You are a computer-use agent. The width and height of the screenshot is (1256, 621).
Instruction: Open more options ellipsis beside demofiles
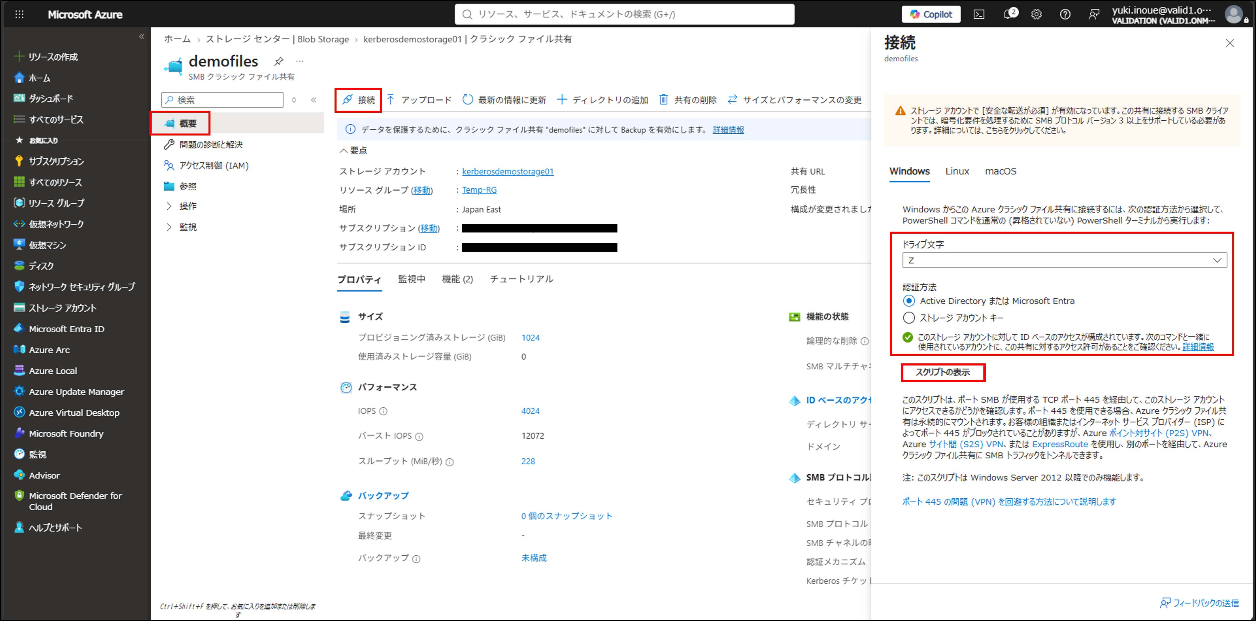tap(300, 61)
